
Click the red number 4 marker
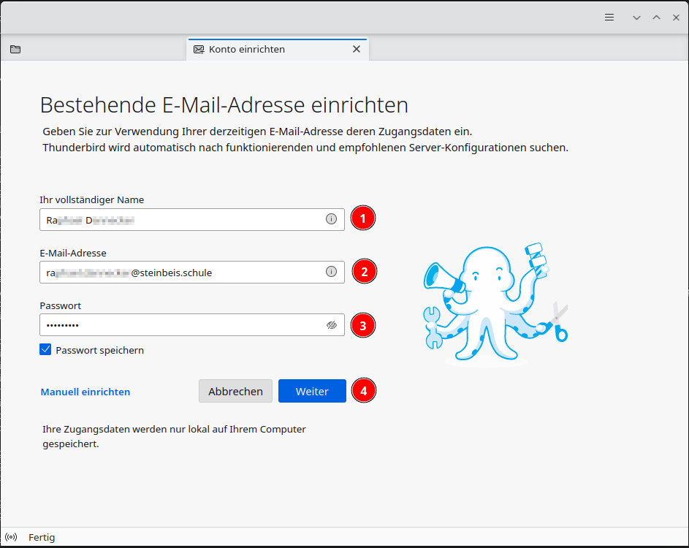[x=363, y=391]
